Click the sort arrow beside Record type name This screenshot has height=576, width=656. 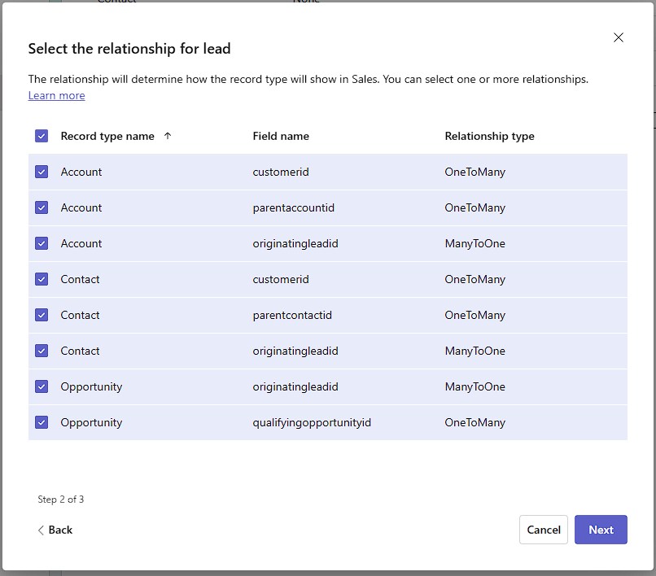pyautogui.click(x=168, y=136)
